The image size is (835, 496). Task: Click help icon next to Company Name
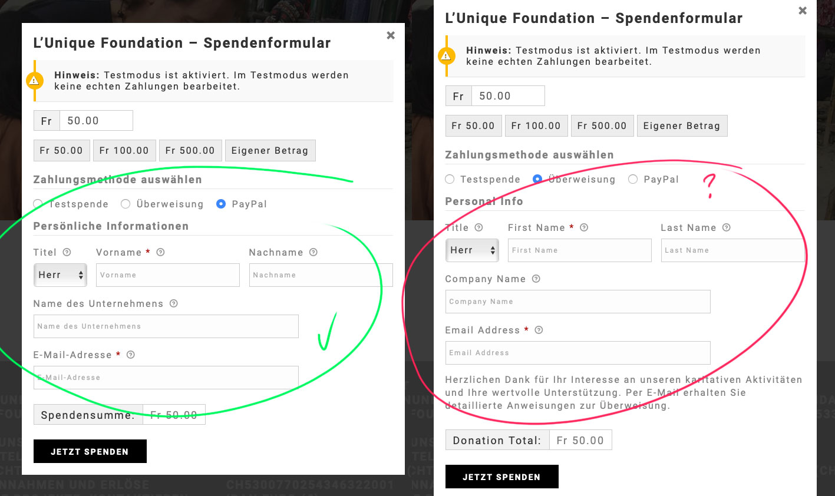pyautogui.click(x=536, y=279)
